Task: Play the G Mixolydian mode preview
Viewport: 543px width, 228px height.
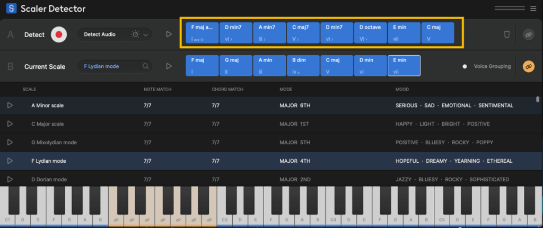Action: (x=10, y=142)
